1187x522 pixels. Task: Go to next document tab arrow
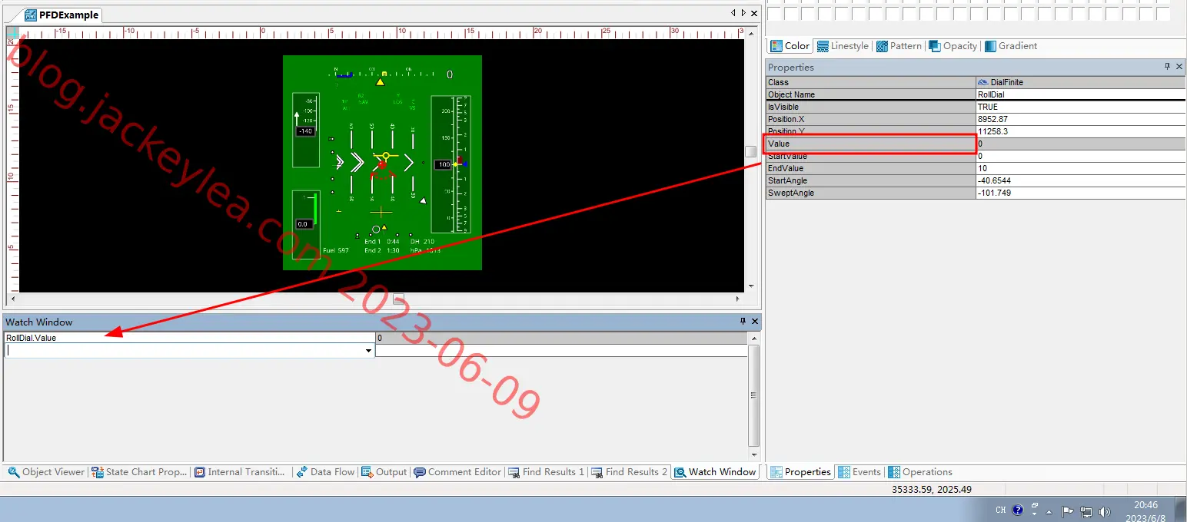(743, 13)
